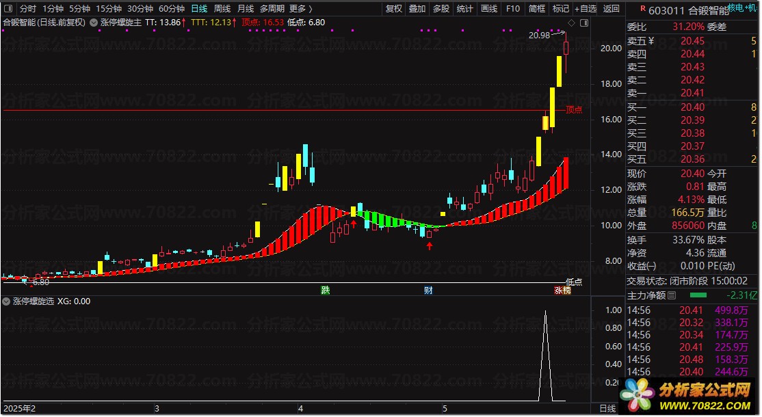Click the 涨幅 4.13% value
Image resolution: width=762 pixels, height=417 pixels.
pos(691,200)
